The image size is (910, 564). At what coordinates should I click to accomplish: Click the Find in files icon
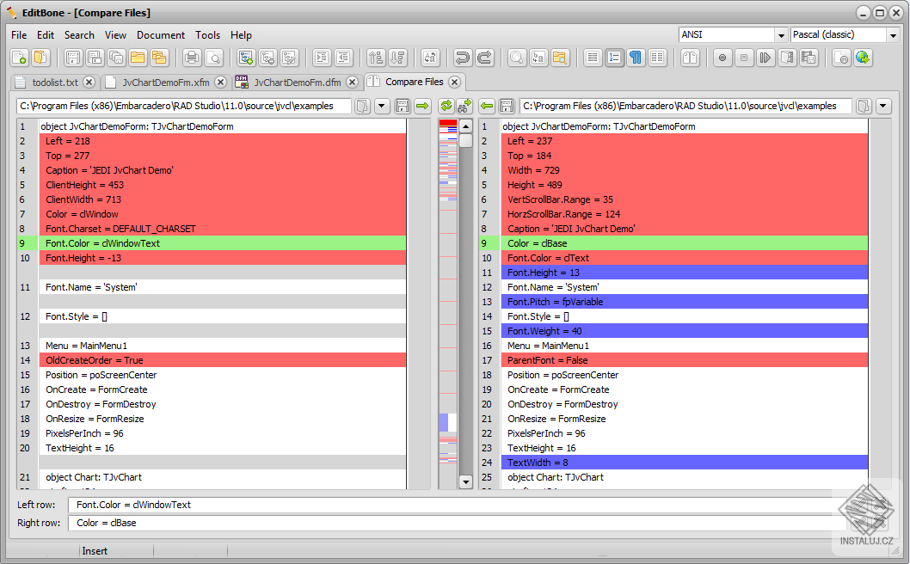coord(560,58)
